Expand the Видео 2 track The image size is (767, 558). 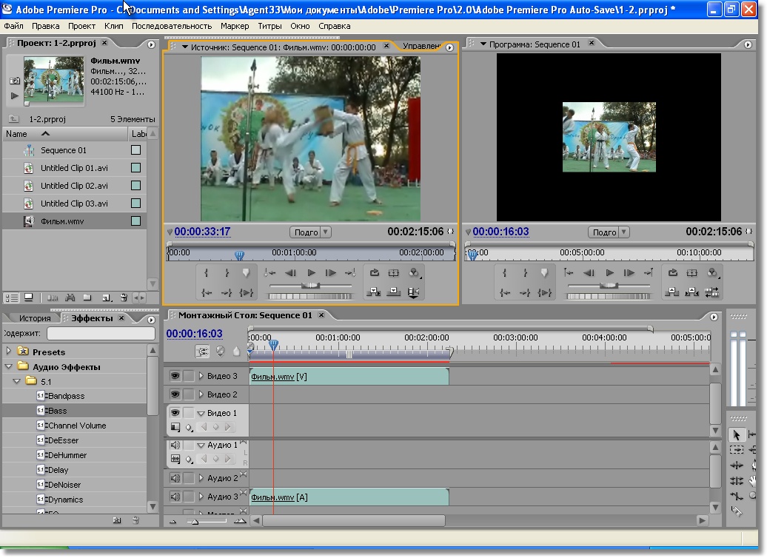(201, 394)
